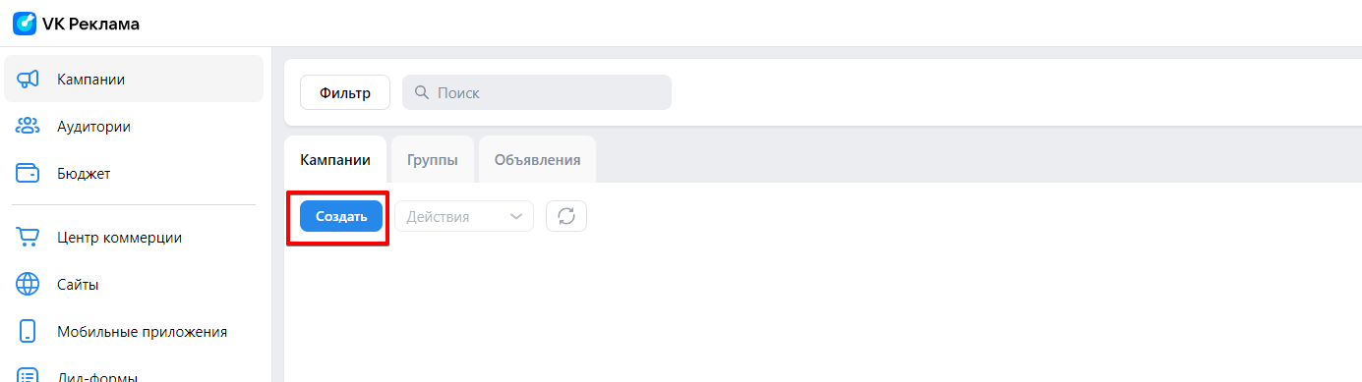Switch to the Объявления tab
The width and height of the screenshot is (1362, 382).
pos(537,159)
